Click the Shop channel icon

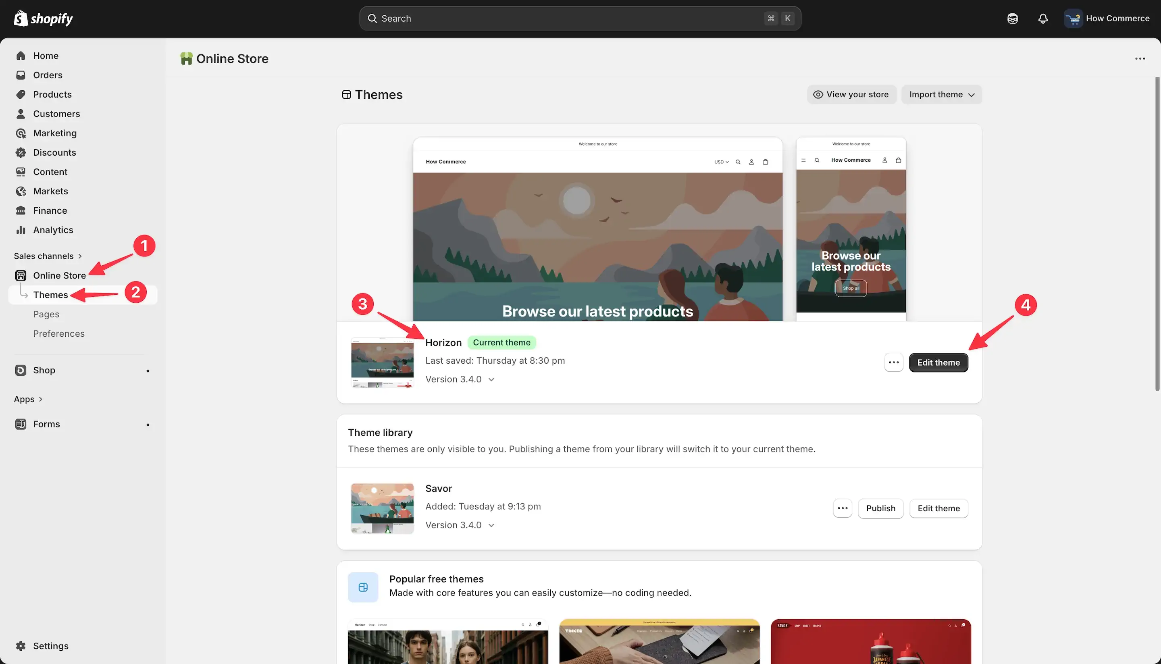21,371
